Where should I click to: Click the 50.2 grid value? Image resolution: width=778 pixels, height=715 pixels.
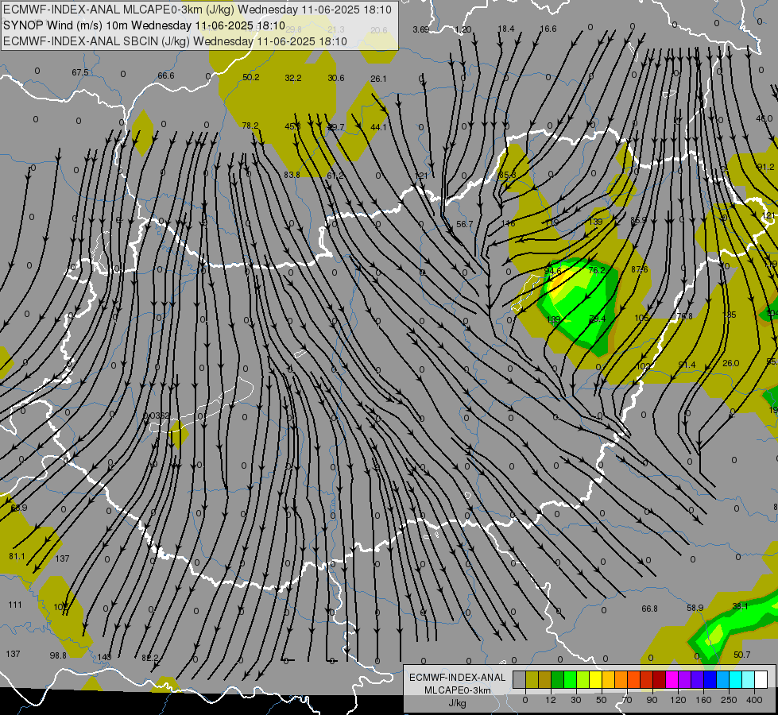coord(251,77)
